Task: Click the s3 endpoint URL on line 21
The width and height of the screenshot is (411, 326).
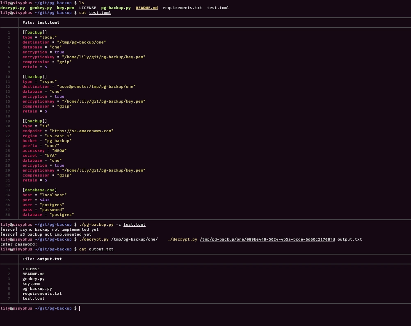Action: [x=82, y=131]
